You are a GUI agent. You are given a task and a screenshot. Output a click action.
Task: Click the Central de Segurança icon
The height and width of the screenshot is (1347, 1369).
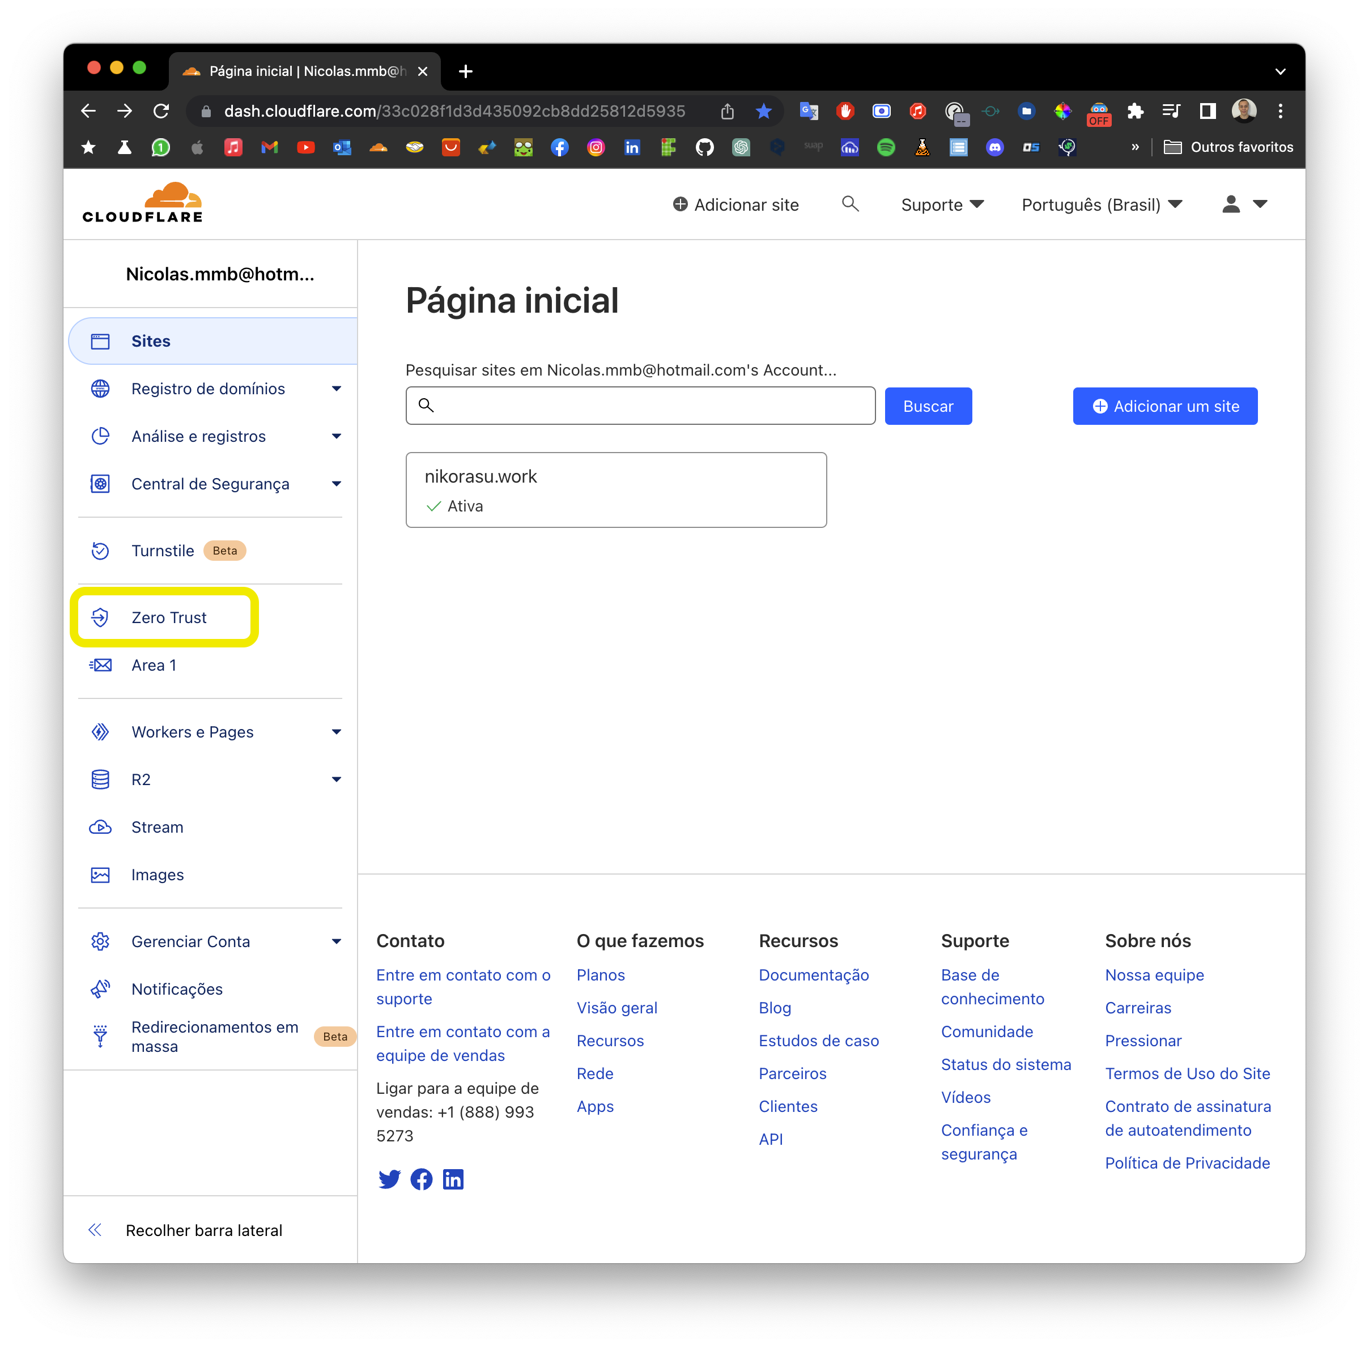coord(100,484)
